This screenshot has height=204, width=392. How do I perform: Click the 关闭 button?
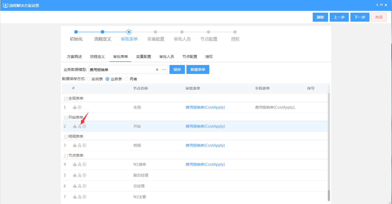point(379,17)
